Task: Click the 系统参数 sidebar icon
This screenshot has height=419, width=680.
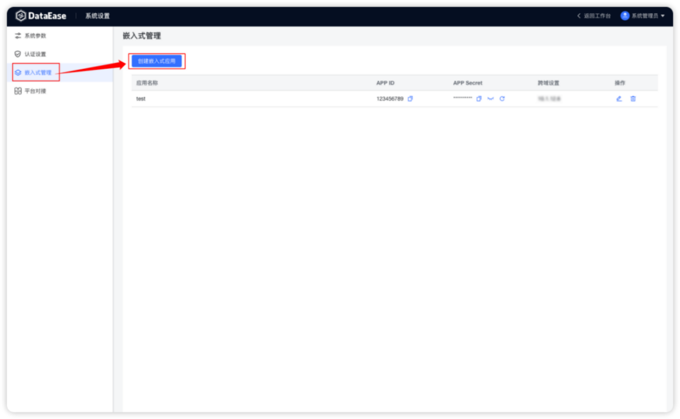Action: pyautogui.click(x=17, y=35)
